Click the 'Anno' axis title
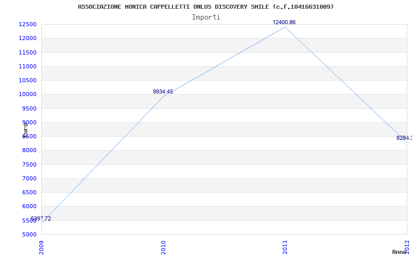412x257 pixels. click(399, 252)
